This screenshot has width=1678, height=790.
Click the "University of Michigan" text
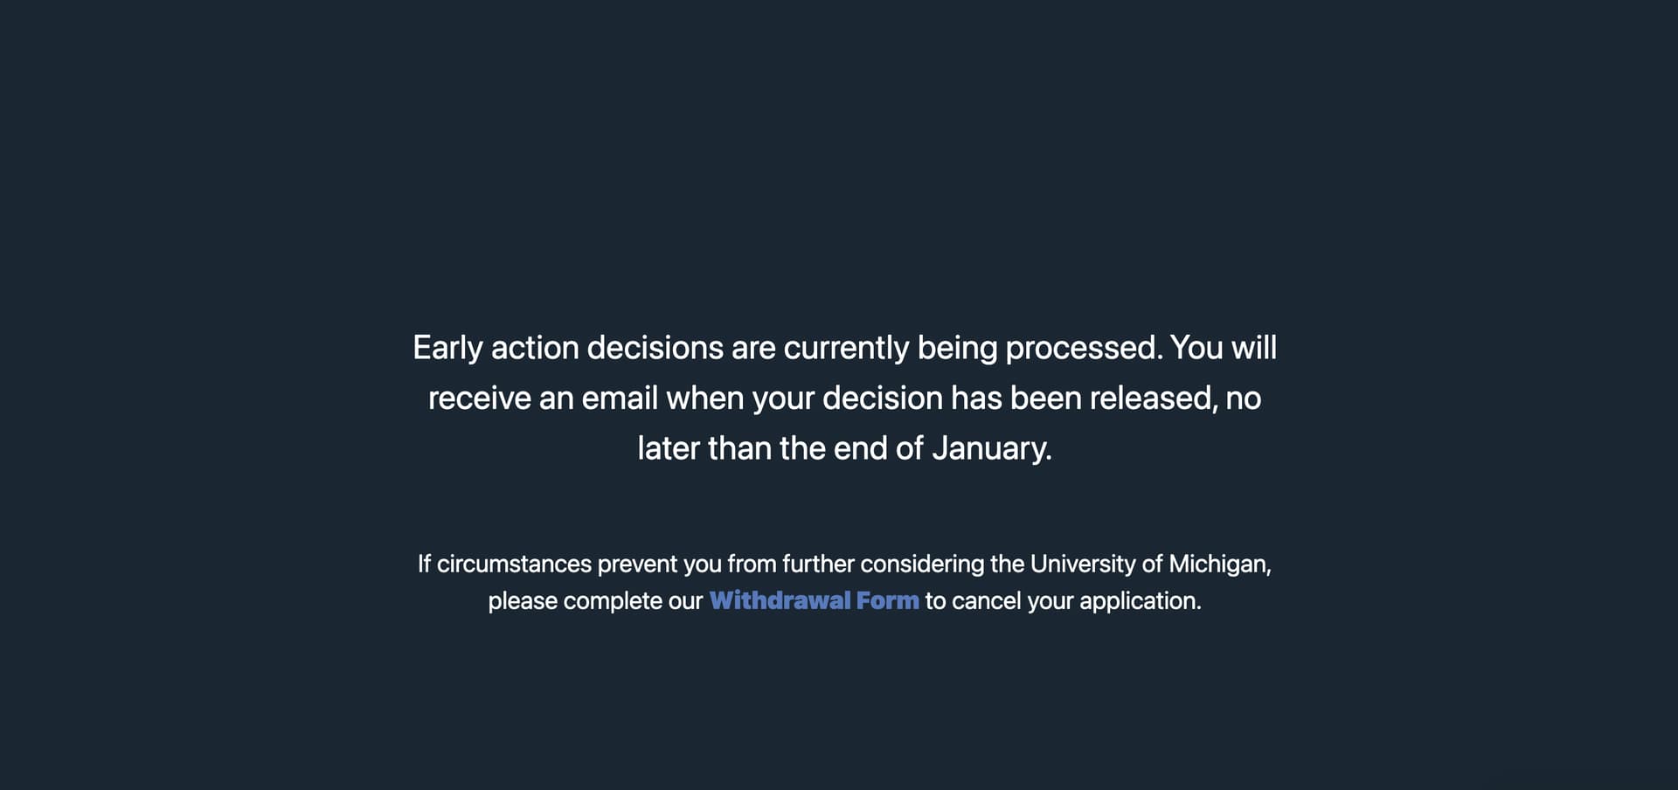(x=1148, y=564)
